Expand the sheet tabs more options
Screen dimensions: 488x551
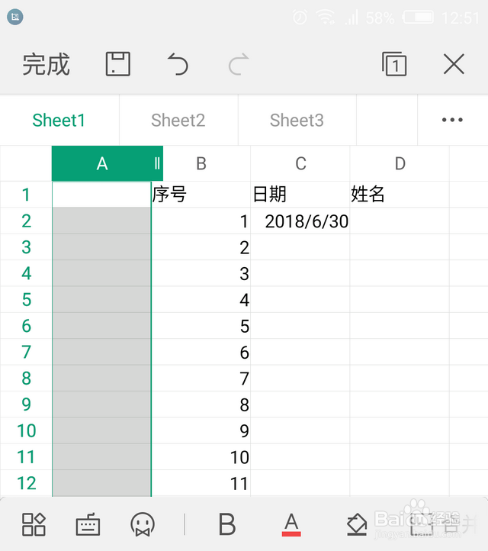pyautogui.click(x=452, y=121)
